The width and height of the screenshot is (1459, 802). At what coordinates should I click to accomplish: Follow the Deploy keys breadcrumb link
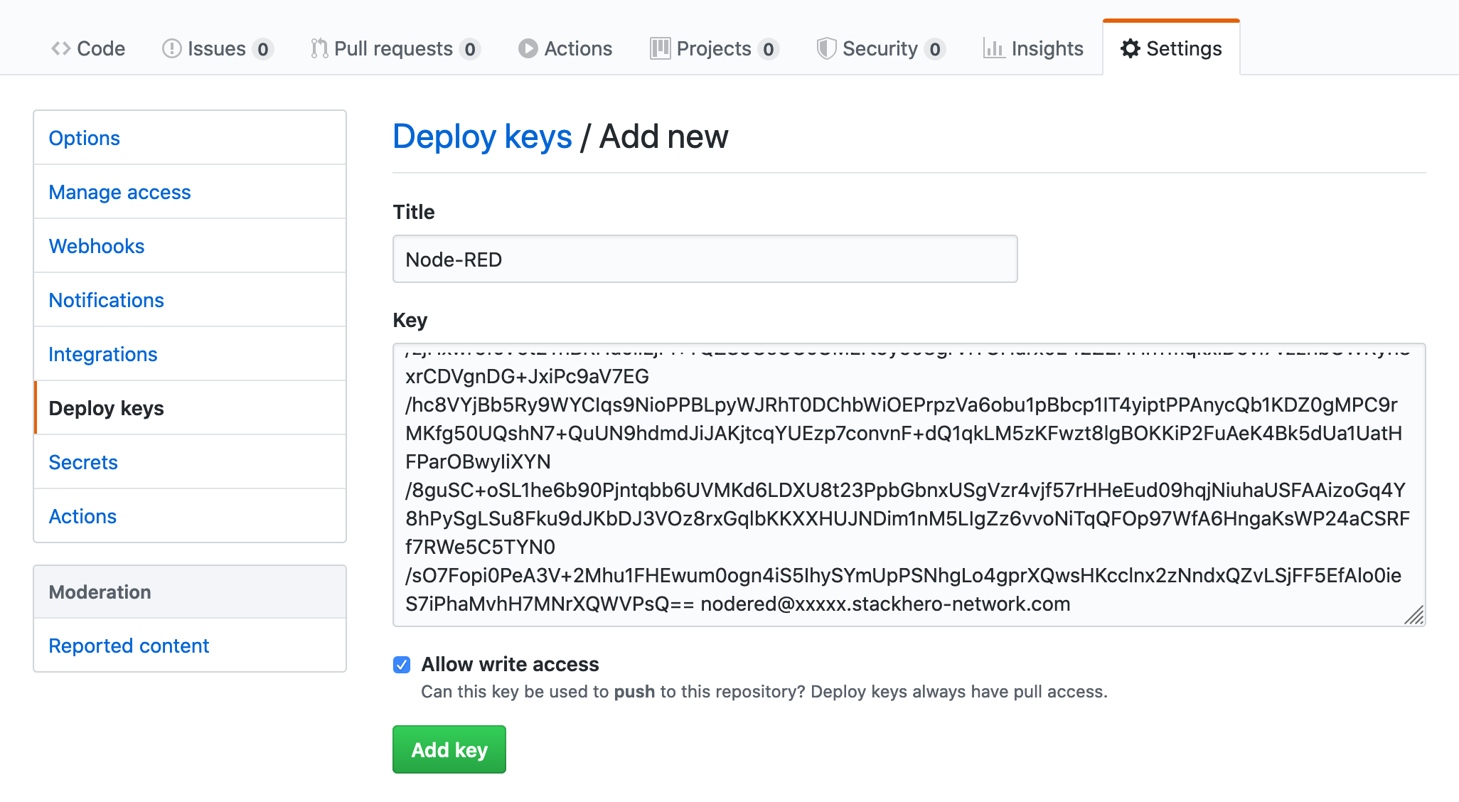click(482, 137)
